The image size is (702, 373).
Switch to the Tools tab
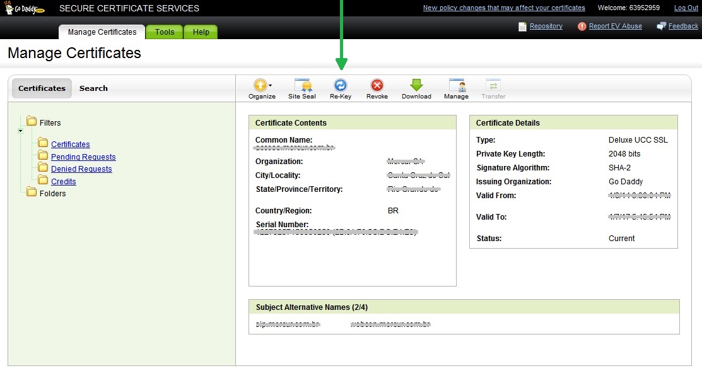pyautogui.click(x=165, y=32)
